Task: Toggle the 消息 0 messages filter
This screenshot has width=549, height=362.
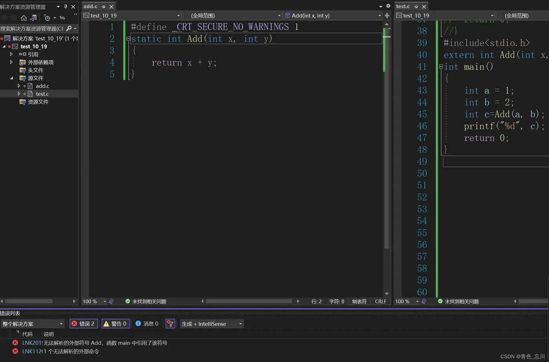Action: (147, 324)
